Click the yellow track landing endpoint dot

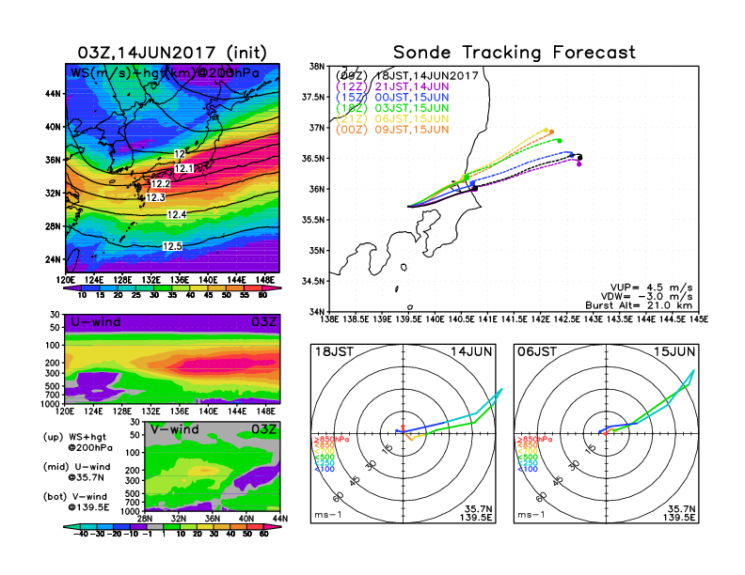pyautogui.click(x=546, y=130)
